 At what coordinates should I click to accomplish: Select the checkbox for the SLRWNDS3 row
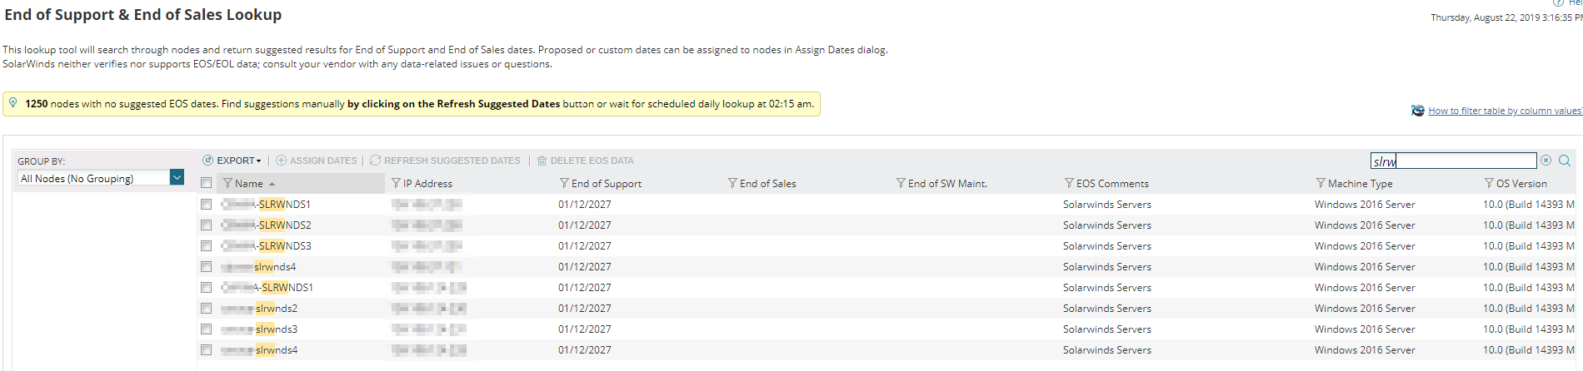tap(207, 246)
